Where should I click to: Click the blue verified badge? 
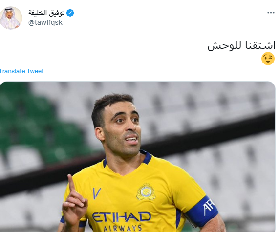(x=70, y=13)
